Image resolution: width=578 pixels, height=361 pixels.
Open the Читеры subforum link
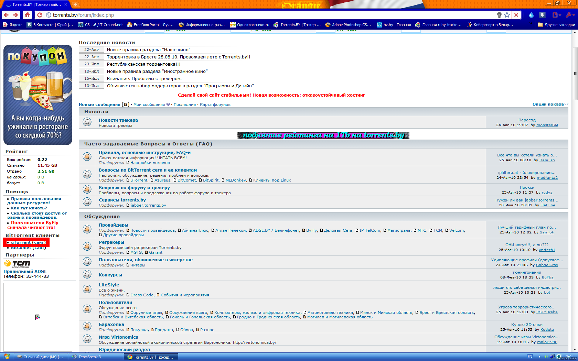click(x=138, y=265)
